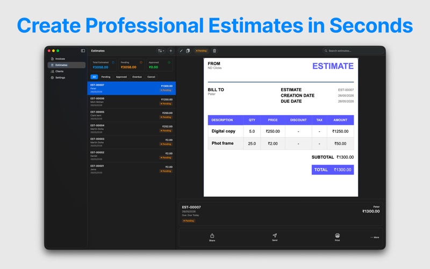Click the Share icon button
The width and height of the screenshot is (430, 269).
(x=212, y=237)
